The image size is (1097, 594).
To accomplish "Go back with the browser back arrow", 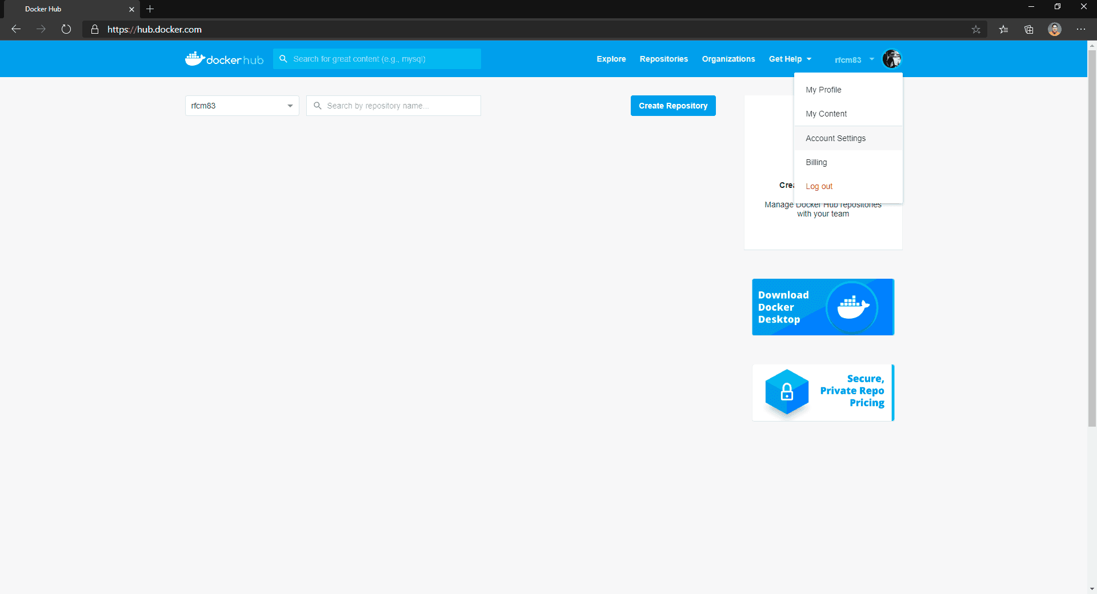I will (16, 29).
